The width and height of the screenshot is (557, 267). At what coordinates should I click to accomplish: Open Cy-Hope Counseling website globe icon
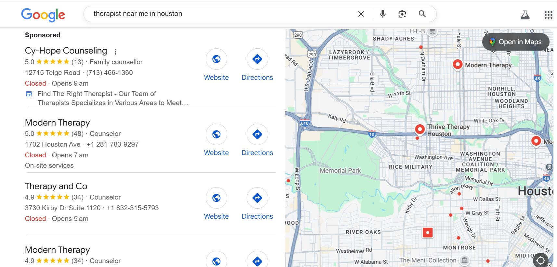(x=216, y=59)
